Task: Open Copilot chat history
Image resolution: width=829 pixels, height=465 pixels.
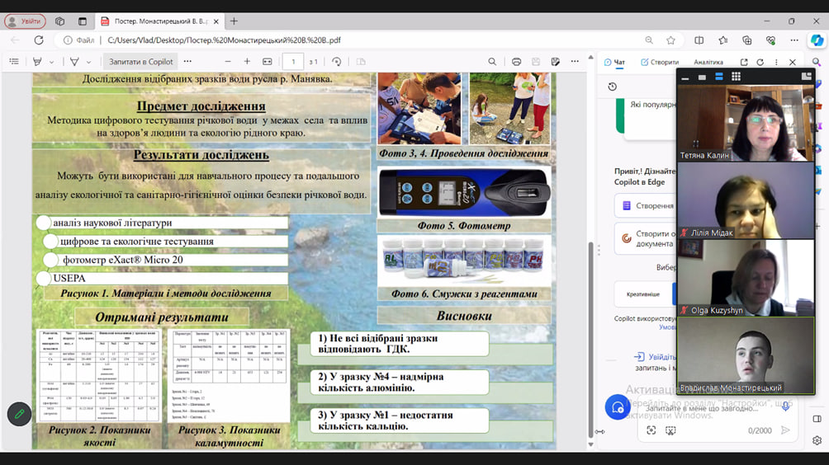Action: (x=612, y=87)
